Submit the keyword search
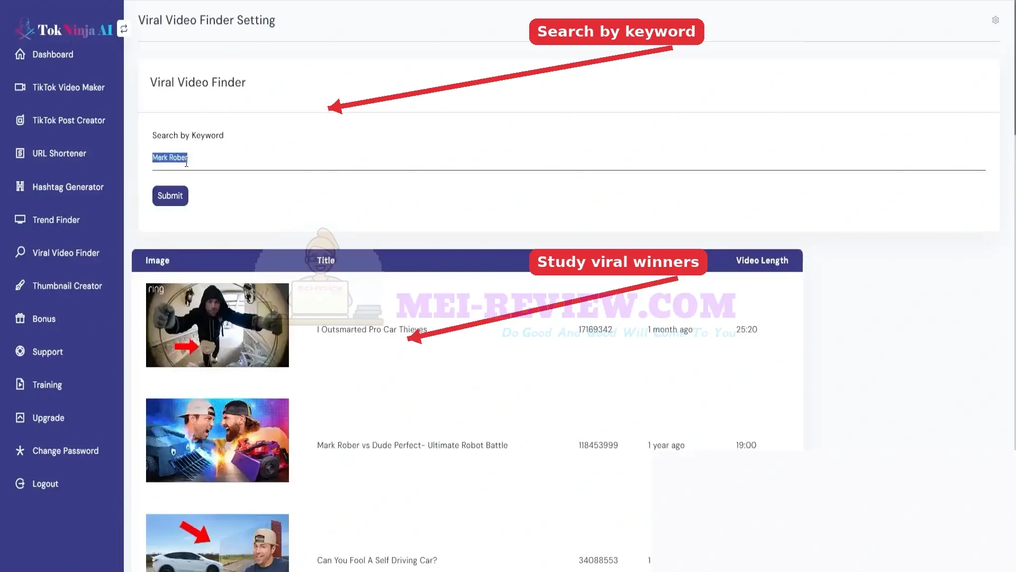Viewport: 1016px width, 572px height. point(170,195)
